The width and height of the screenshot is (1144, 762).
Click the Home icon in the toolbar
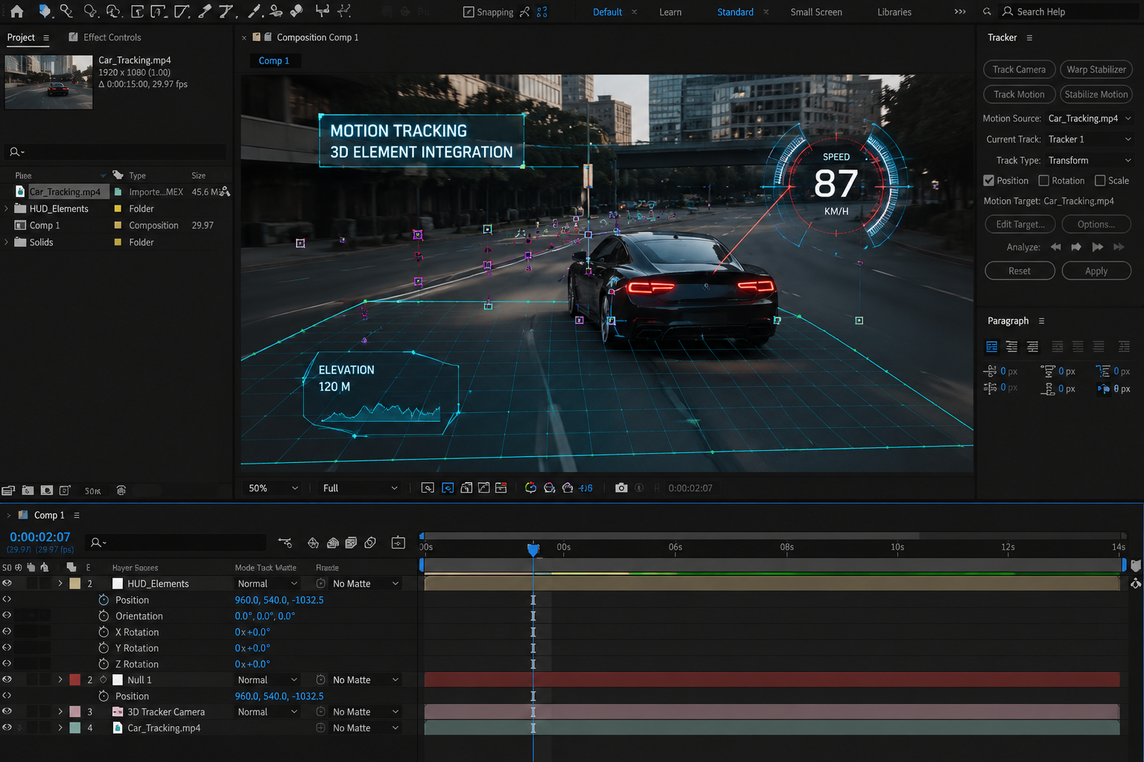(x=16, y=11)
